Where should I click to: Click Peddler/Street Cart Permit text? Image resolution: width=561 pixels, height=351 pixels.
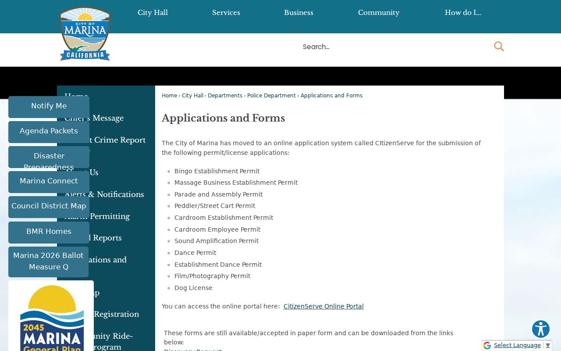click(215, 206)
